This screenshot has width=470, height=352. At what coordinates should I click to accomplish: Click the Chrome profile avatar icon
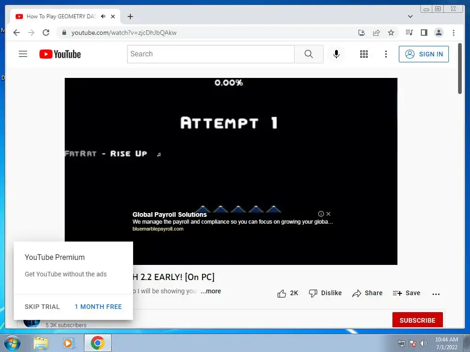point(438,33)
